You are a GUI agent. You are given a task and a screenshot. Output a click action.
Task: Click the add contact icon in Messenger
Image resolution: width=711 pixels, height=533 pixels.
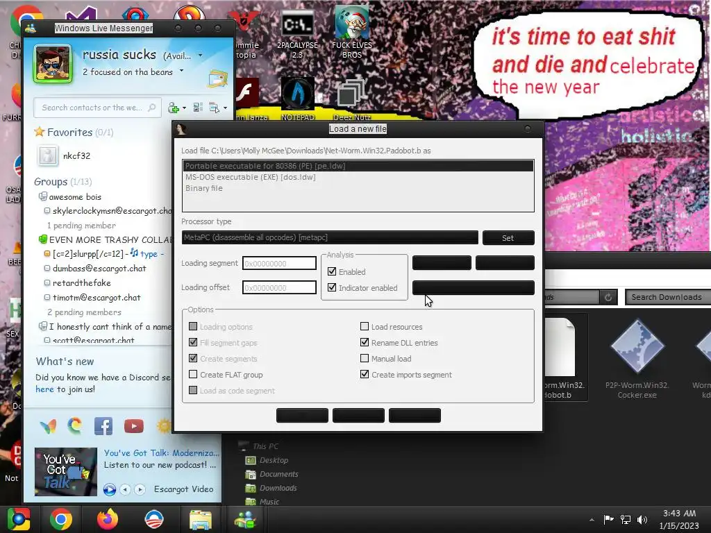[x=173, y=108]
